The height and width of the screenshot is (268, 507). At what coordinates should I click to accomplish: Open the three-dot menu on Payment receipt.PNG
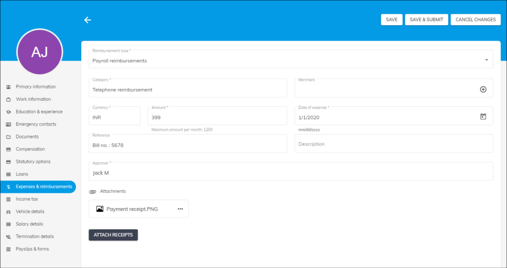[180, 209]
